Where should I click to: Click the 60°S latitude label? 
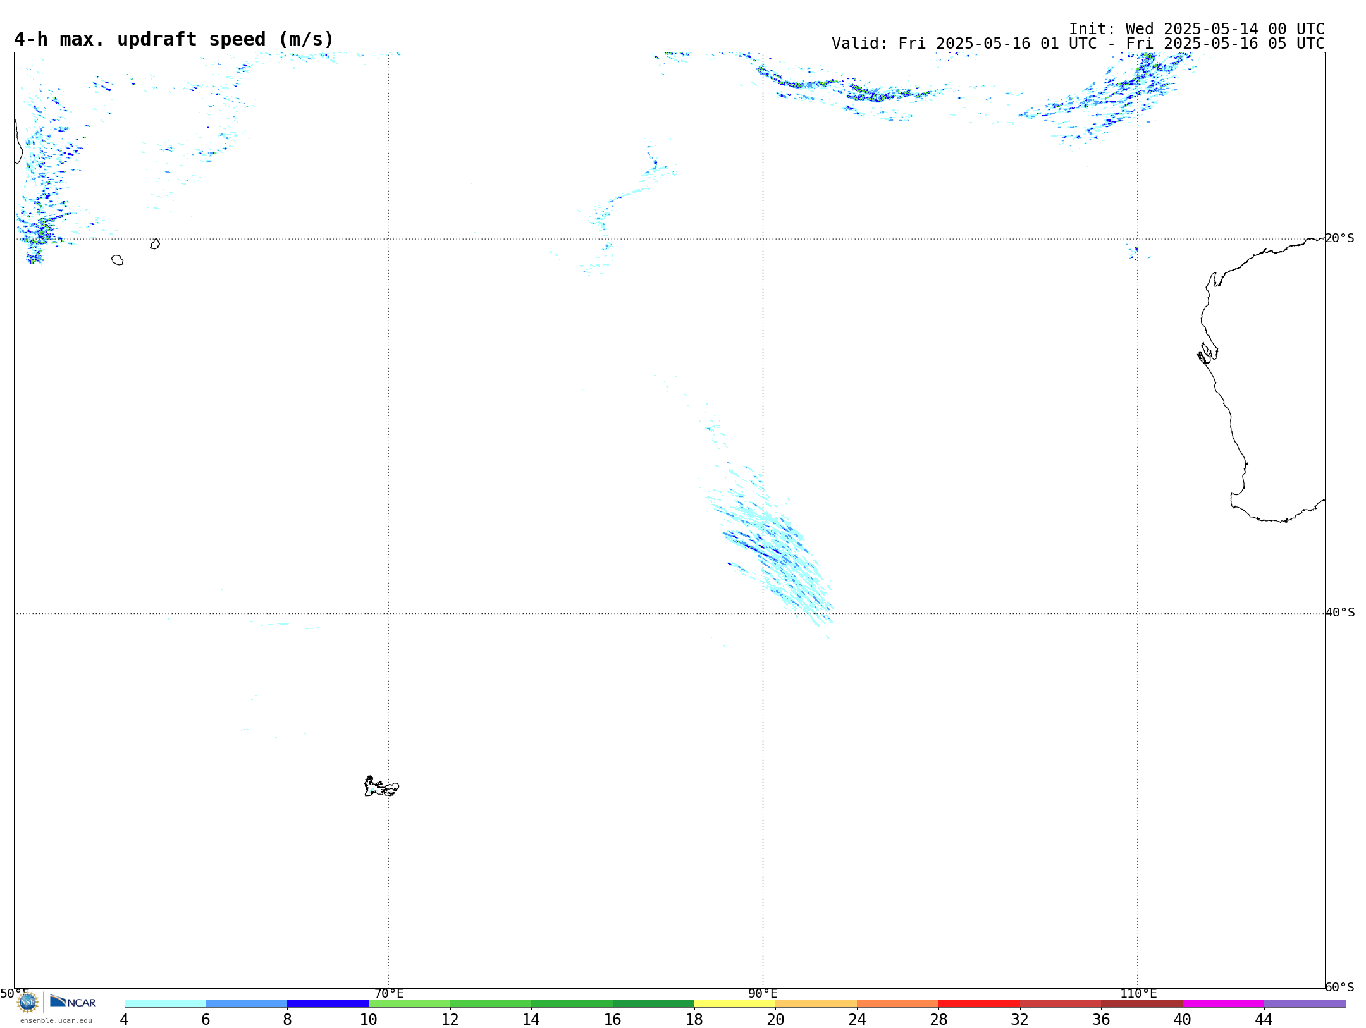1340,987
